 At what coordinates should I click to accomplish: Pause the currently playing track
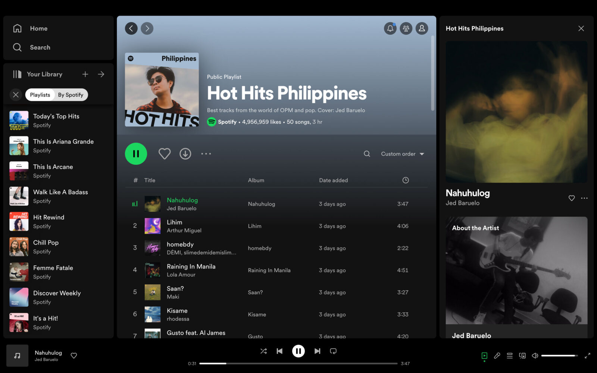pyautogui.click(x=298, y=351)
